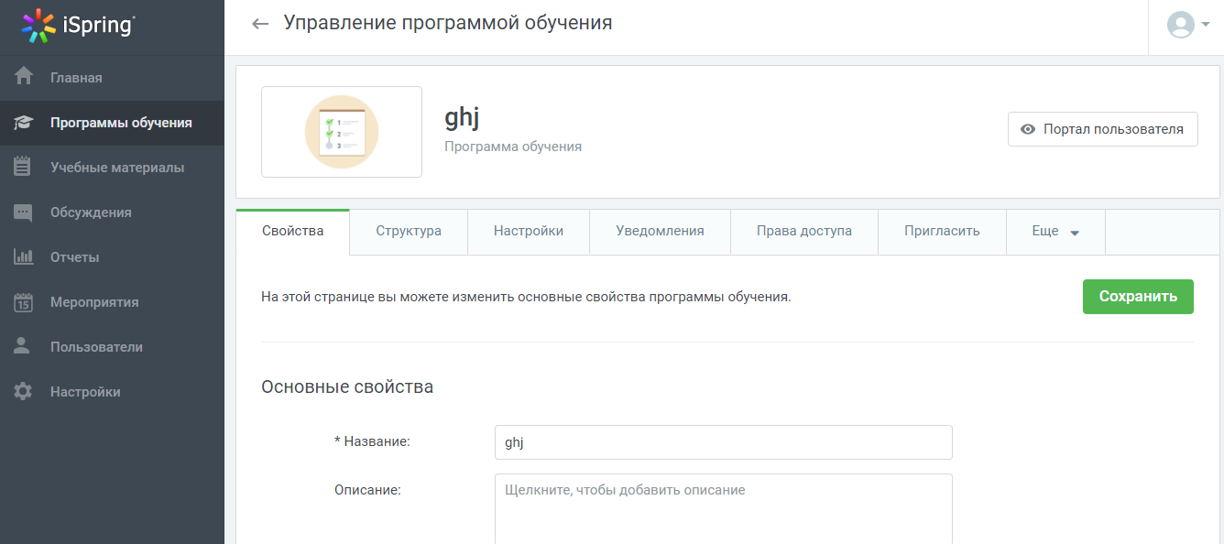The image size is (1224, 544).
Task: Select the Пользователи person icon
Action: [x=24, y=346]
